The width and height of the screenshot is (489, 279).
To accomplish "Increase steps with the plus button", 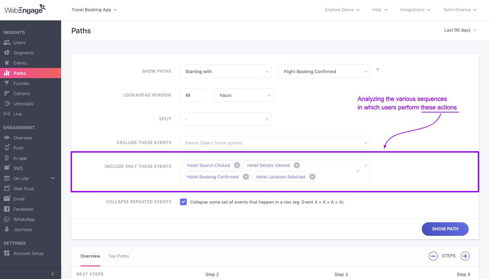I will coord(465,256).
